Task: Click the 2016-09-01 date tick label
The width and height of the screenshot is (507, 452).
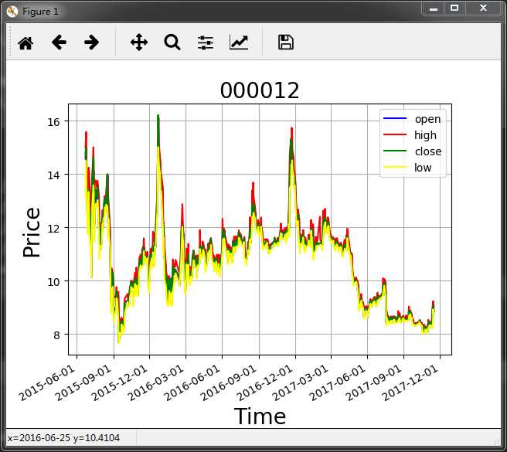Action: tap(230, 384)
